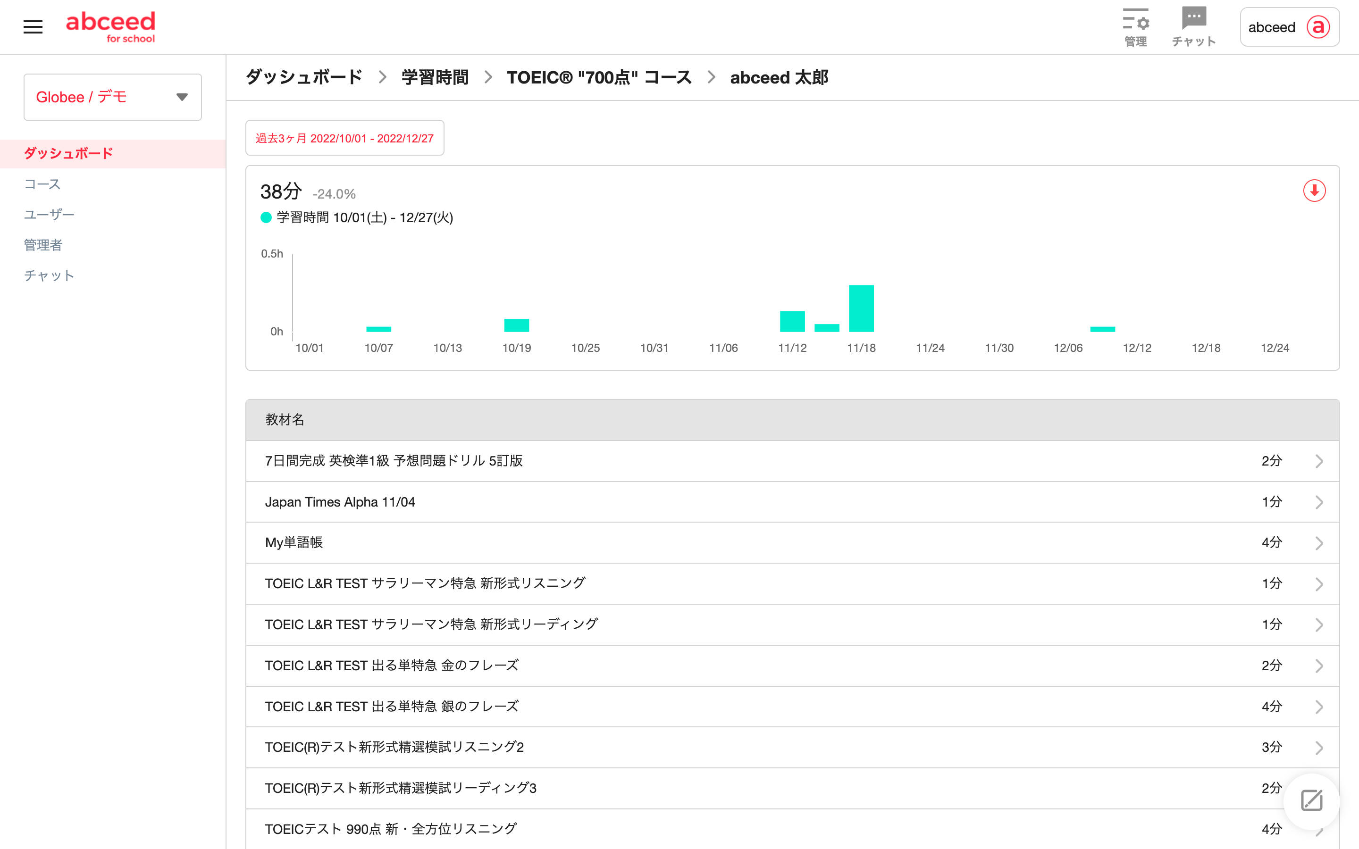
Task: Go to ダッシュボード breadcrumb link
Action: [x=304, y=77]
